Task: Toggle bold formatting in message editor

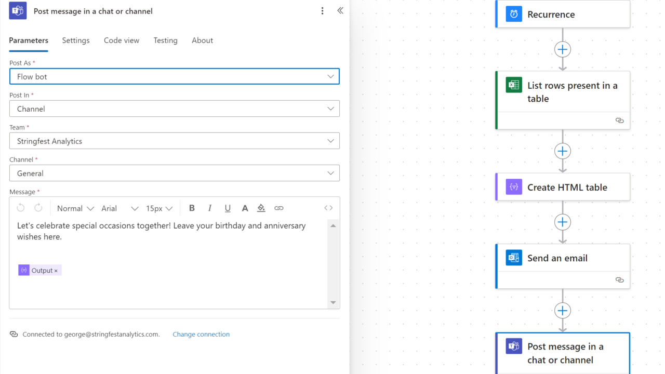Action: click(192, 208)
